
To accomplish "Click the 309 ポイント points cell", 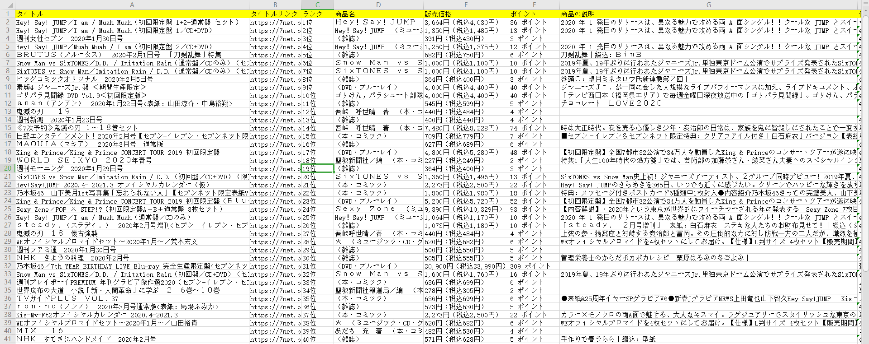I will click(534, 266).
